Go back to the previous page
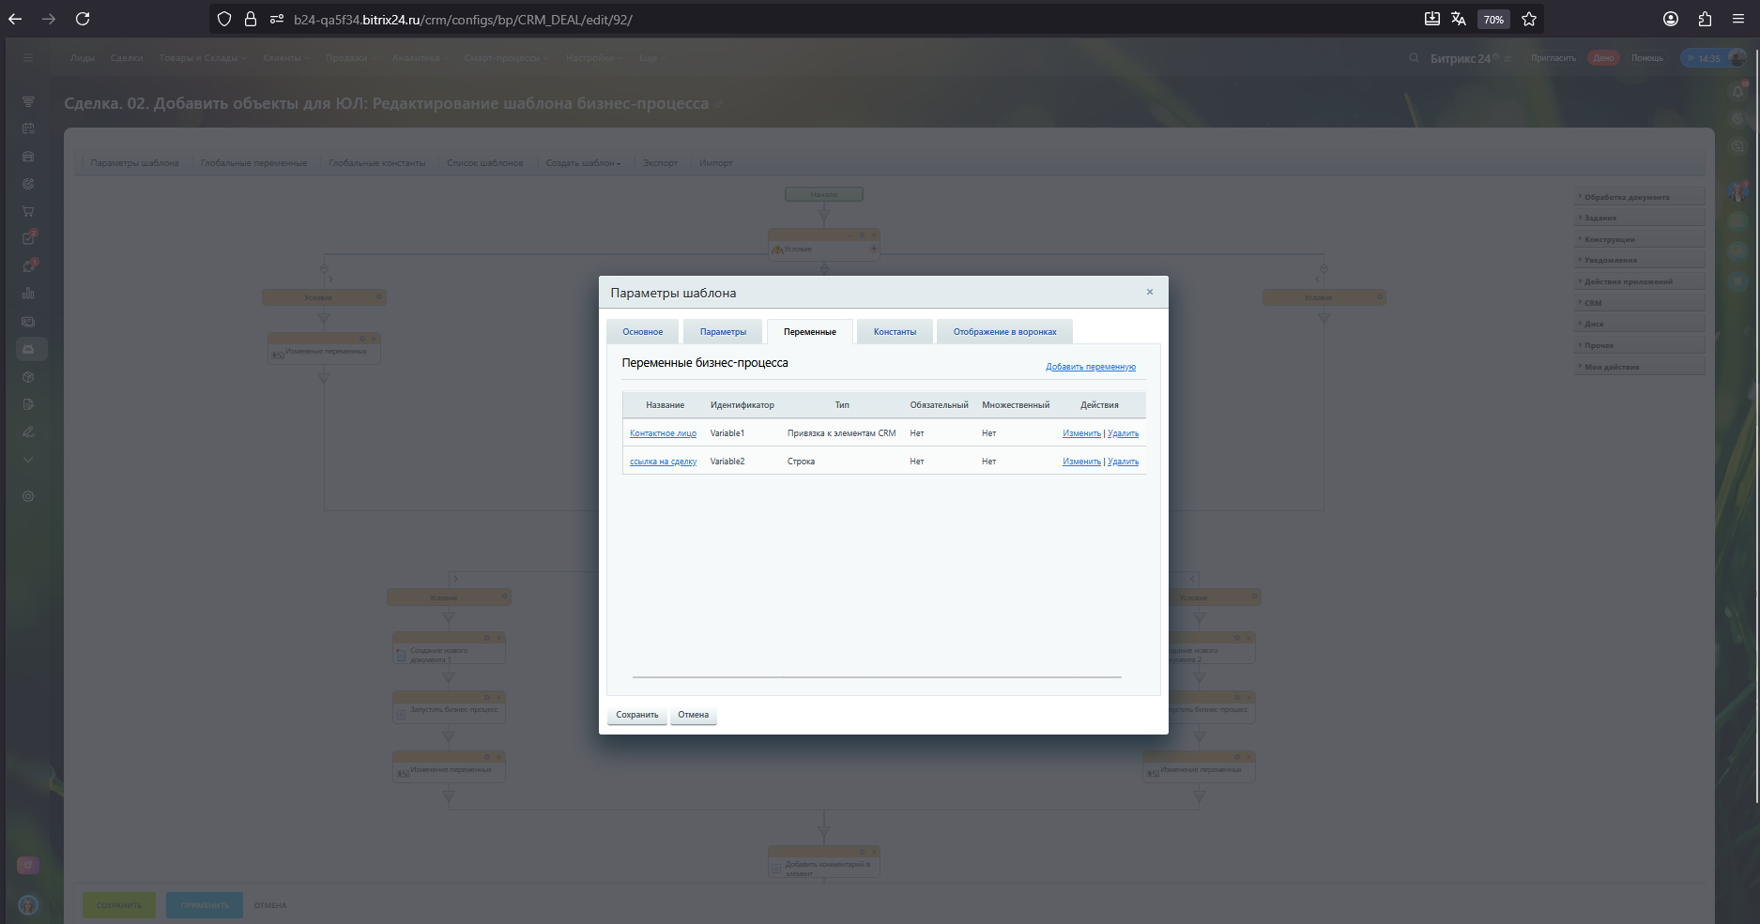 [16, 19]
